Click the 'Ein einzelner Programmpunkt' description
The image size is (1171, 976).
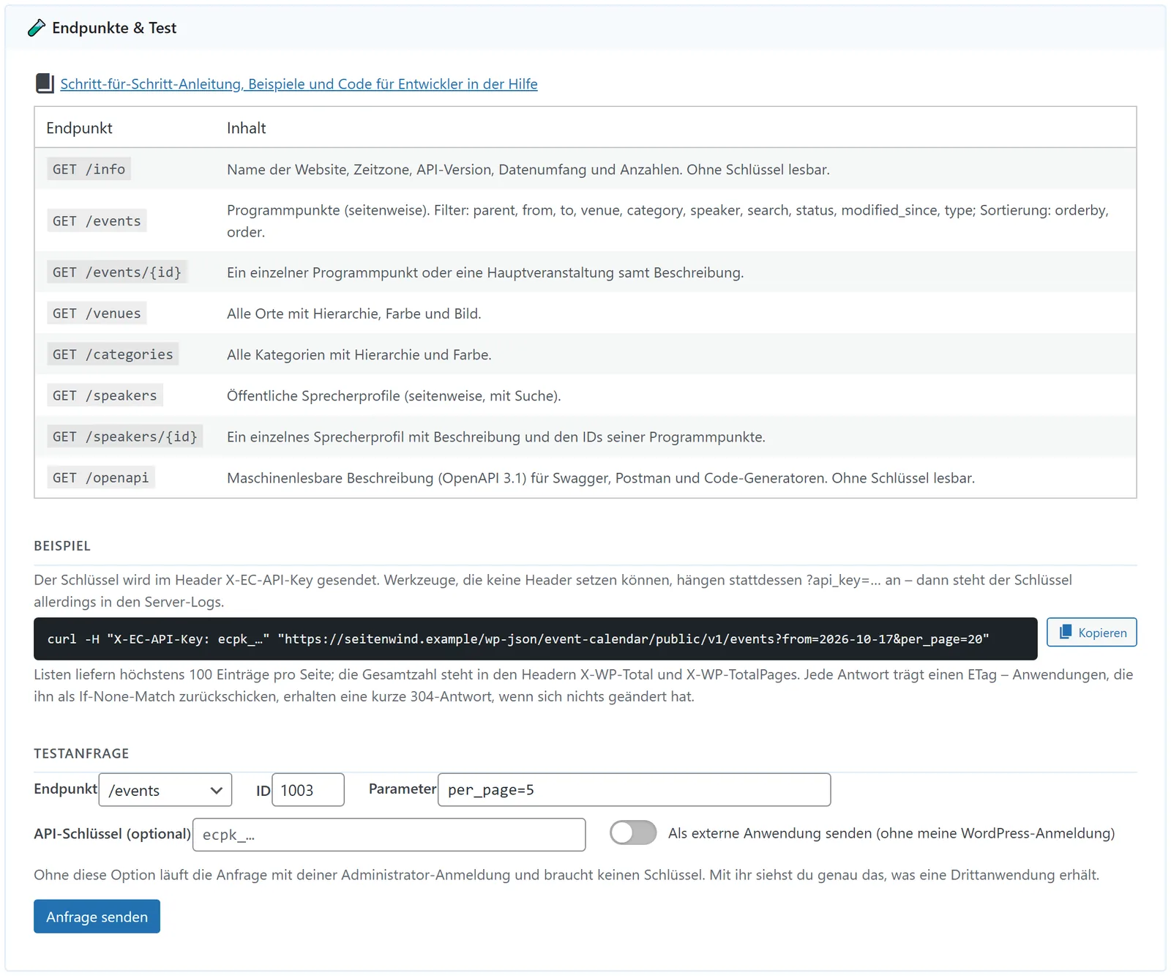coord(485,272)
